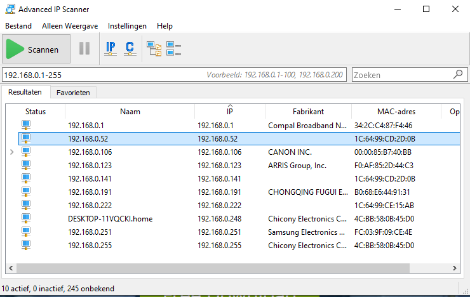Screen dimensions: 470x297
Task: Open the Instellingen menu
Action: click(127, 26)
